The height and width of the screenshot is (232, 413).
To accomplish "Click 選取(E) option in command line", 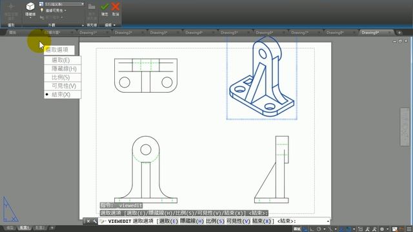I will (x=168, y=221).
